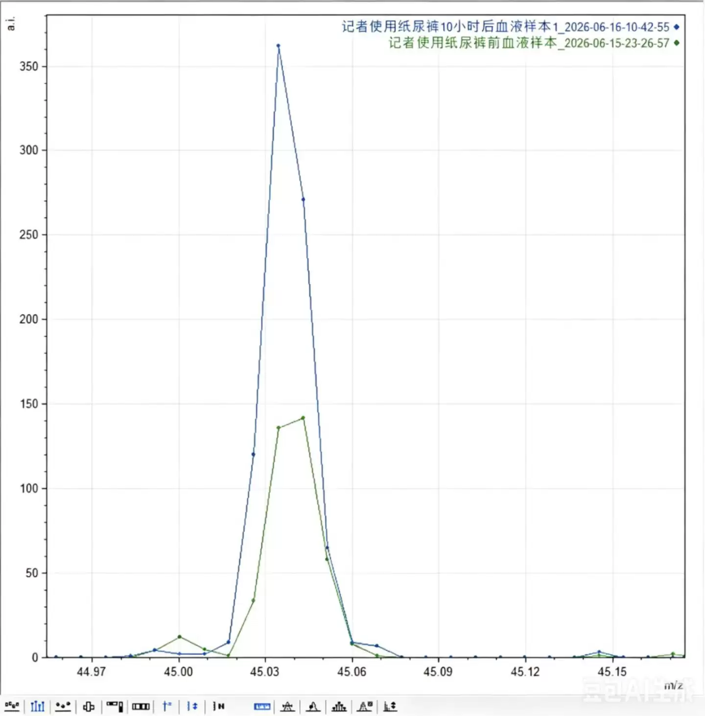Click the single peak curve icon
This screenshot has height=716, width=705.
coord(313,706)
